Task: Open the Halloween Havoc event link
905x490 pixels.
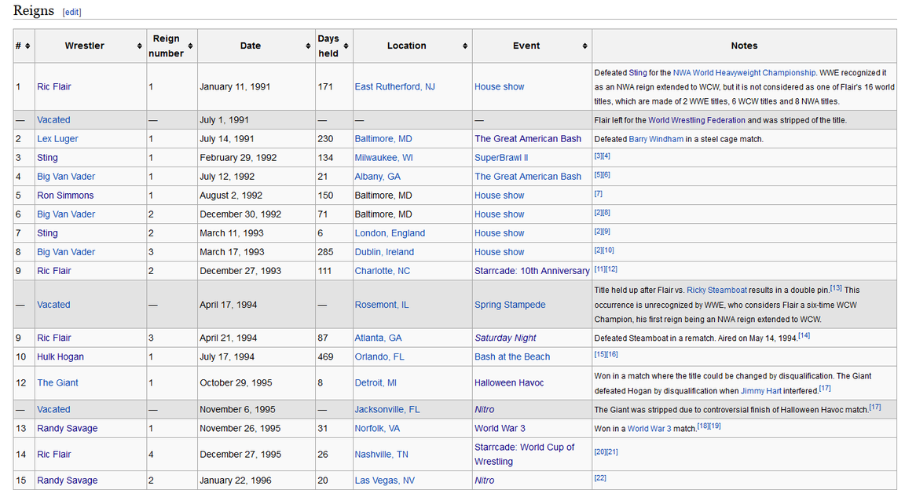Action: click(x=509, y=382)
